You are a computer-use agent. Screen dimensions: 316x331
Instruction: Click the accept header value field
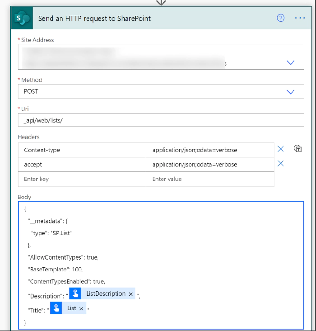209,165
